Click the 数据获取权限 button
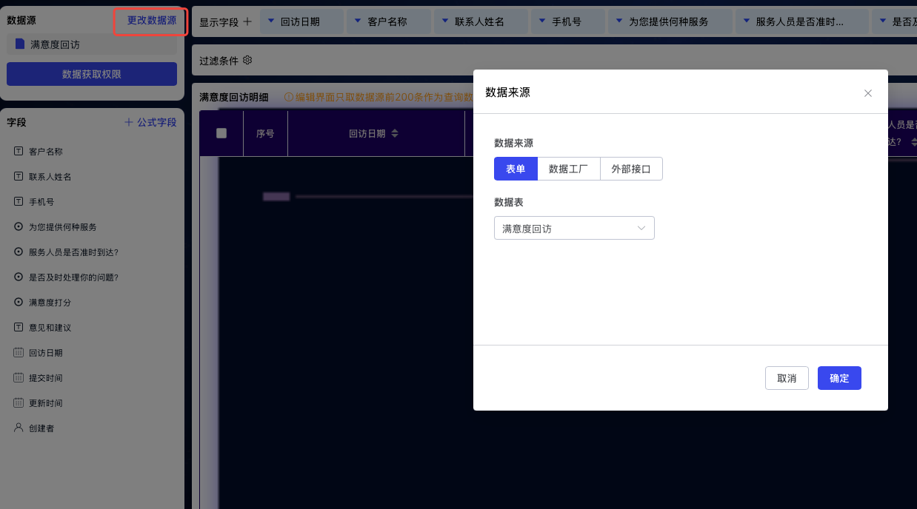This screenshot has height=509, width=917. [x=92, y=74]
